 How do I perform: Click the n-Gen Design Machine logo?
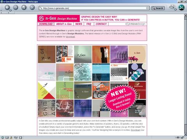click(x=58, y=18)
